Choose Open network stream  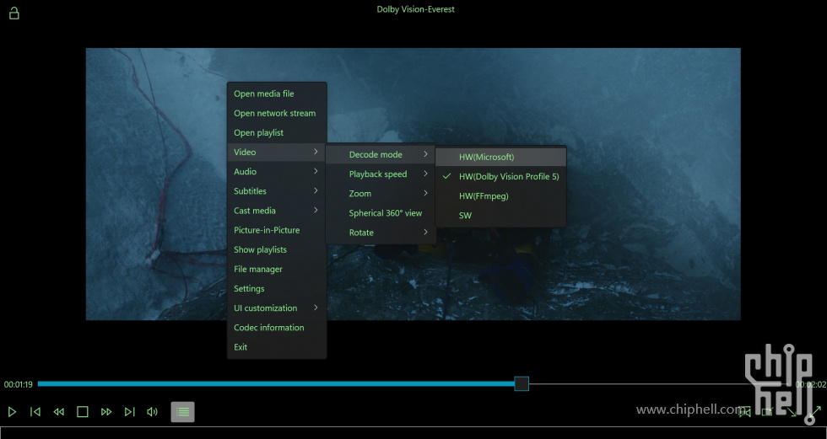pyautogui.click(x=277, y=113)
